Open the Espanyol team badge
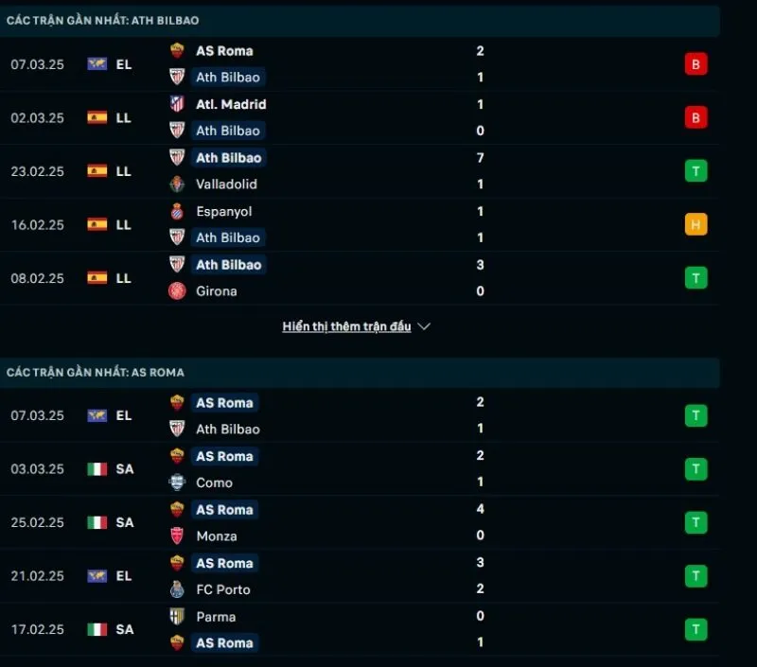Image resolution: width=757 pixels, height=667 pixels. pos(176,212)
